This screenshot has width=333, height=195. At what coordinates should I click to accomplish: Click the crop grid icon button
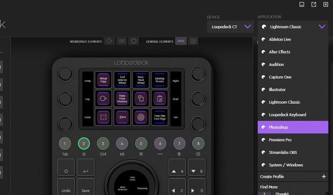coord(103,117)
